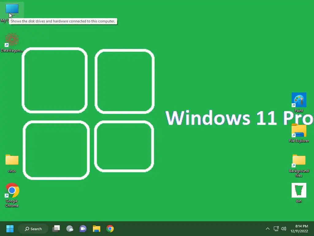Launch Teams Chat from the taskbar

click(83, 229)
